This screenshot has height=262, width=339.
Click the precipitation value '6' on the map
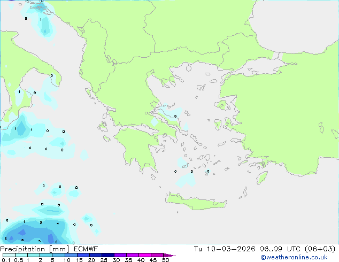(x=22, y=240)
